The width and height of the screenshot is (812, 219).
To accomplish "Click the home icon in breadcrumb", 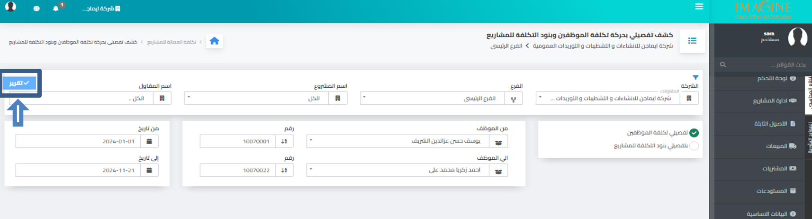I will tap(214, 41).
